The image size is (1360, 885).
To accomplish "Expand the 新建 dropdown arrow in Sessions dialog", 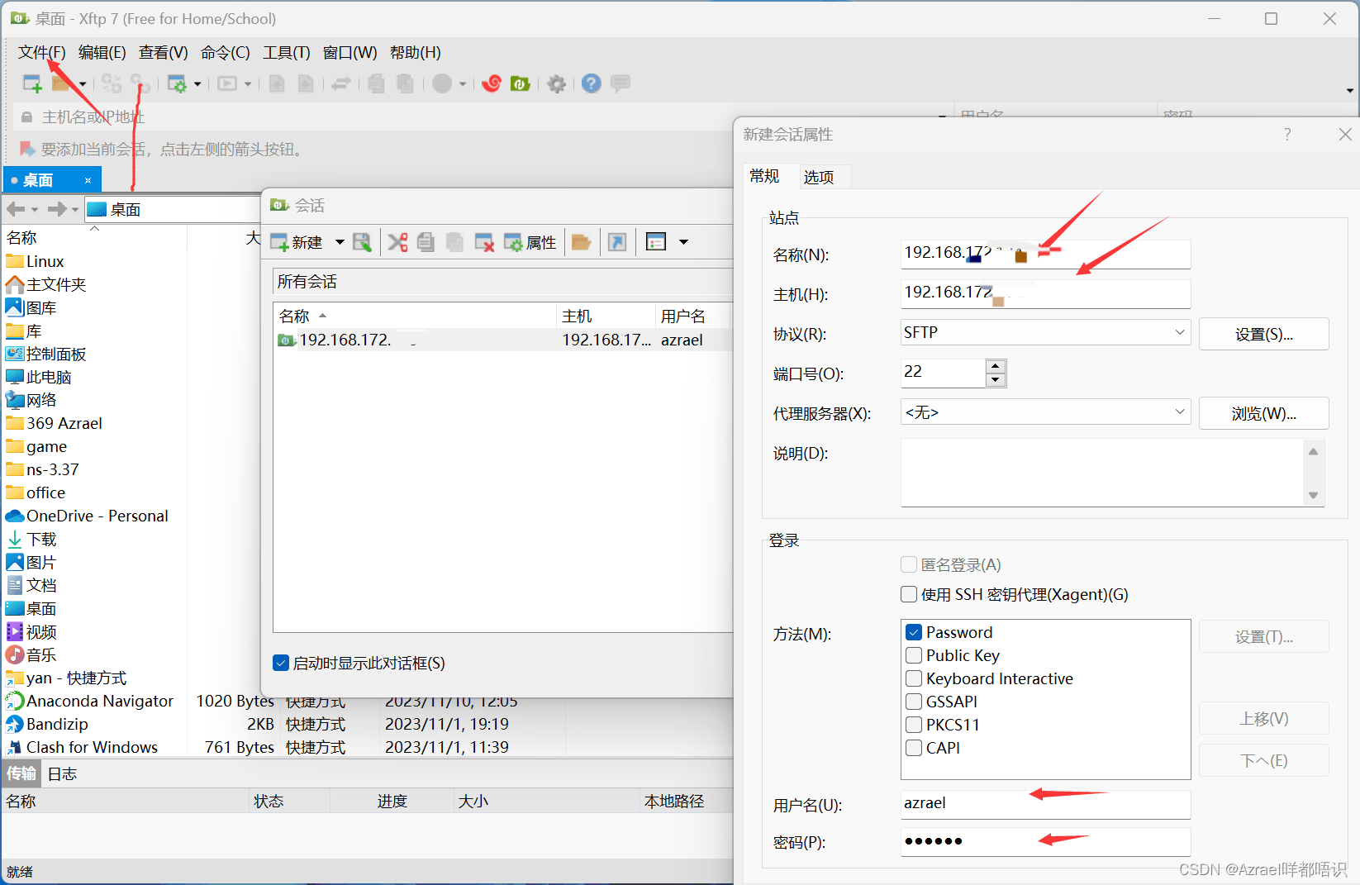I will coord(340,242).
